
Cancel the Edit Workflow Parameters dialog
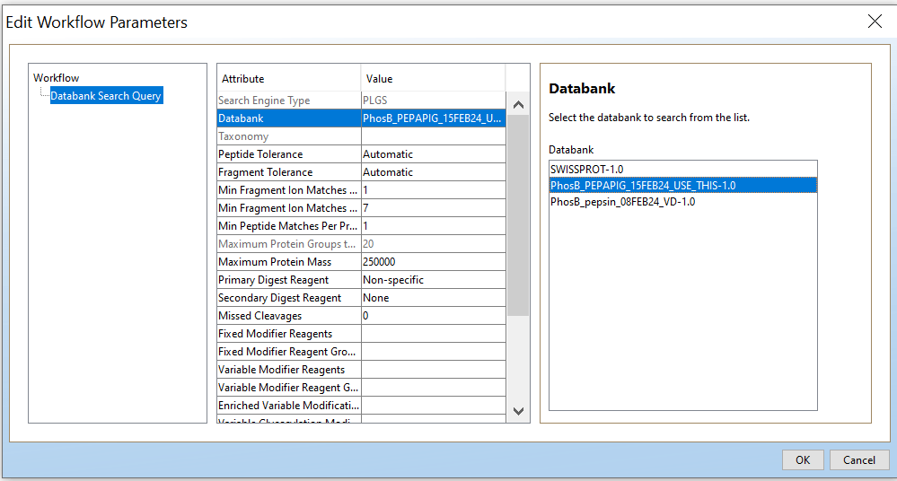coord(858,459)
